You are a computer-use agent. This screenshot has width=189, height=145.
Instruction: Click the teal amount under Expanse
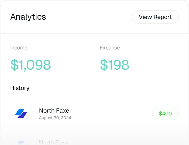coord(114,65)
